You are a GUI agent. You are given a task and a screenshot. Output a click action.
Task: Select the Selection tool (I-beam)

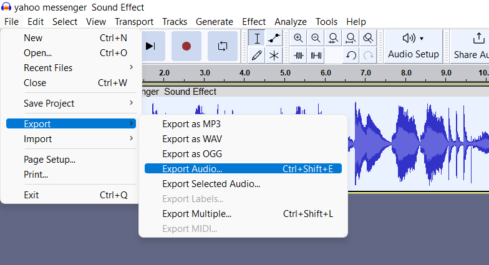tap(257, 38)
